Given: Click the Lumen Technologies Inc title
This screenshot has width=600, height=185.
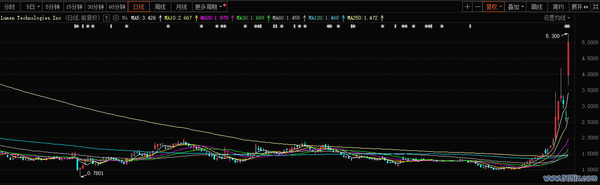Looking at the screenshot, I should tap(31, 18).
